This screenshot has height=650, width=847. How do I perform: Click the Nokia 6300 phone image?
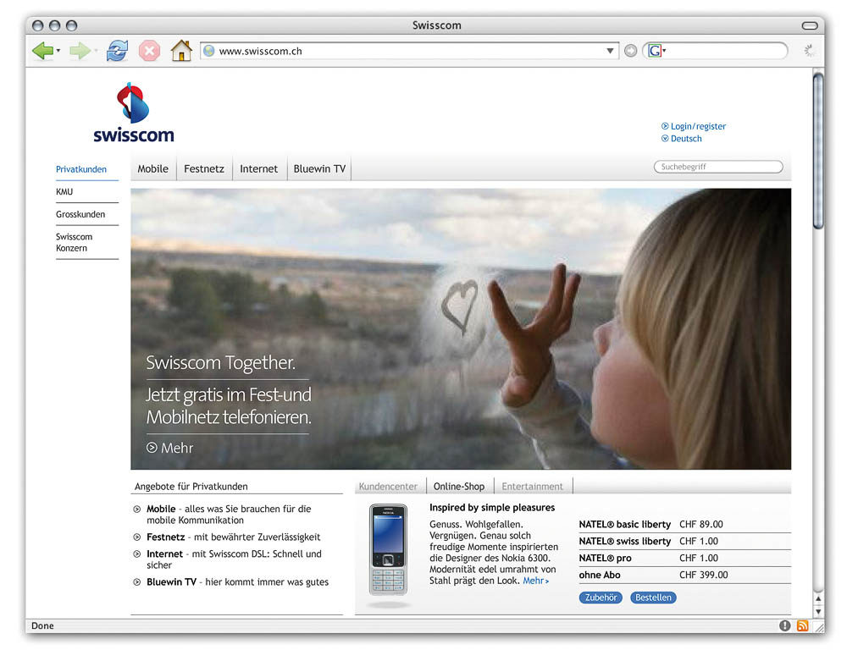[388, 549]
